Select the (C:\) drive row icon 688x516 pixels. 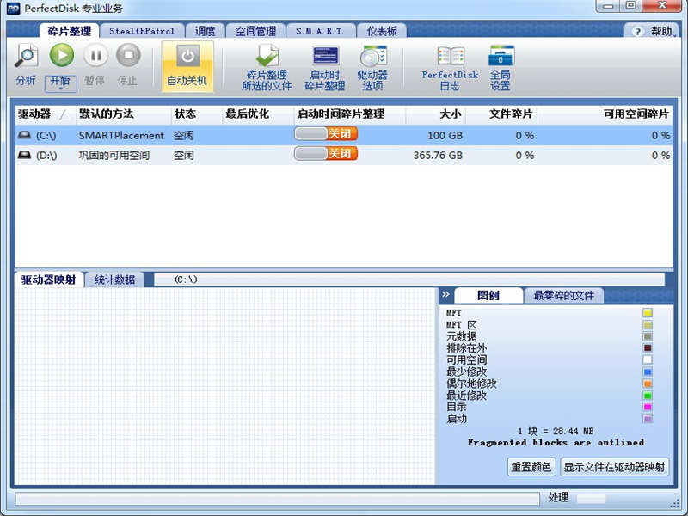tap(24, 135)
